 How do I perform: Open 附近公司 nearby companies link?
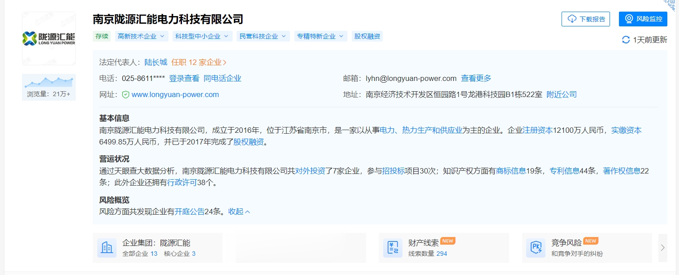click(x=562, y=95)
